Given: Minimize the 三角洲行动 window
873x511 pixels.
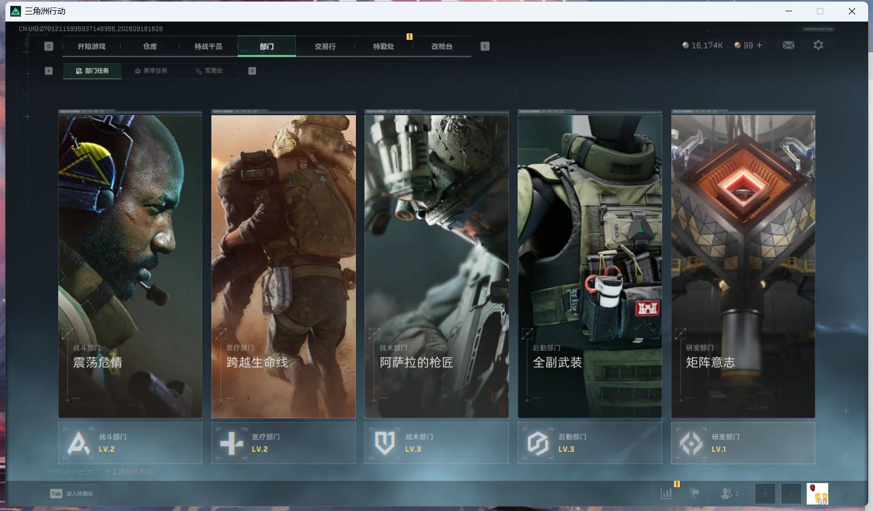Looking at the screenshot, I should coord(789,11).
